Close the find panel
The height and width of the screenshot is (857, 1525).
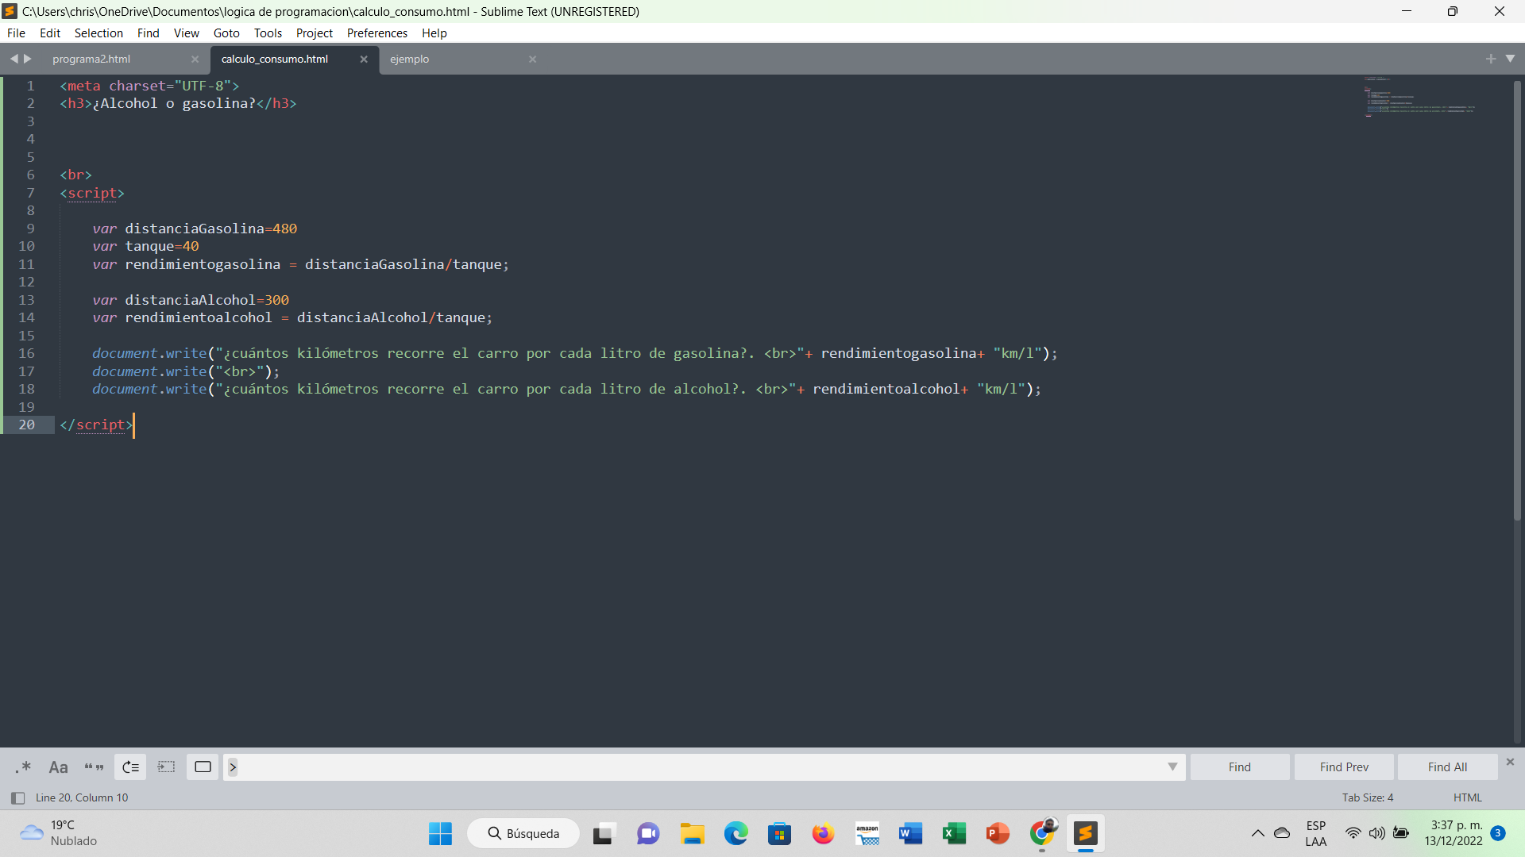pyautogui.click(x=1510, y=762)
